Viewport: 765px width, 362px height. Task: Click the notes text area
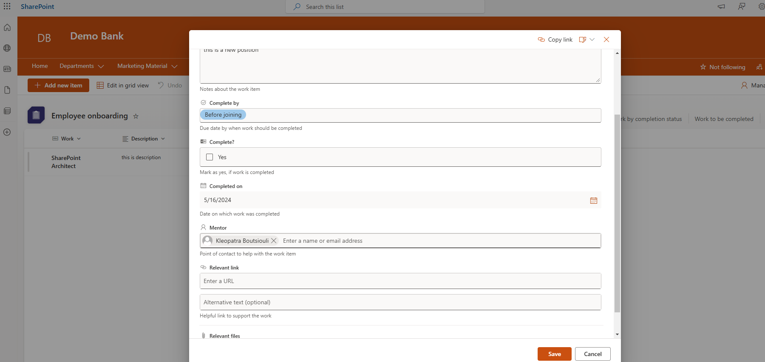click(400, 66)
